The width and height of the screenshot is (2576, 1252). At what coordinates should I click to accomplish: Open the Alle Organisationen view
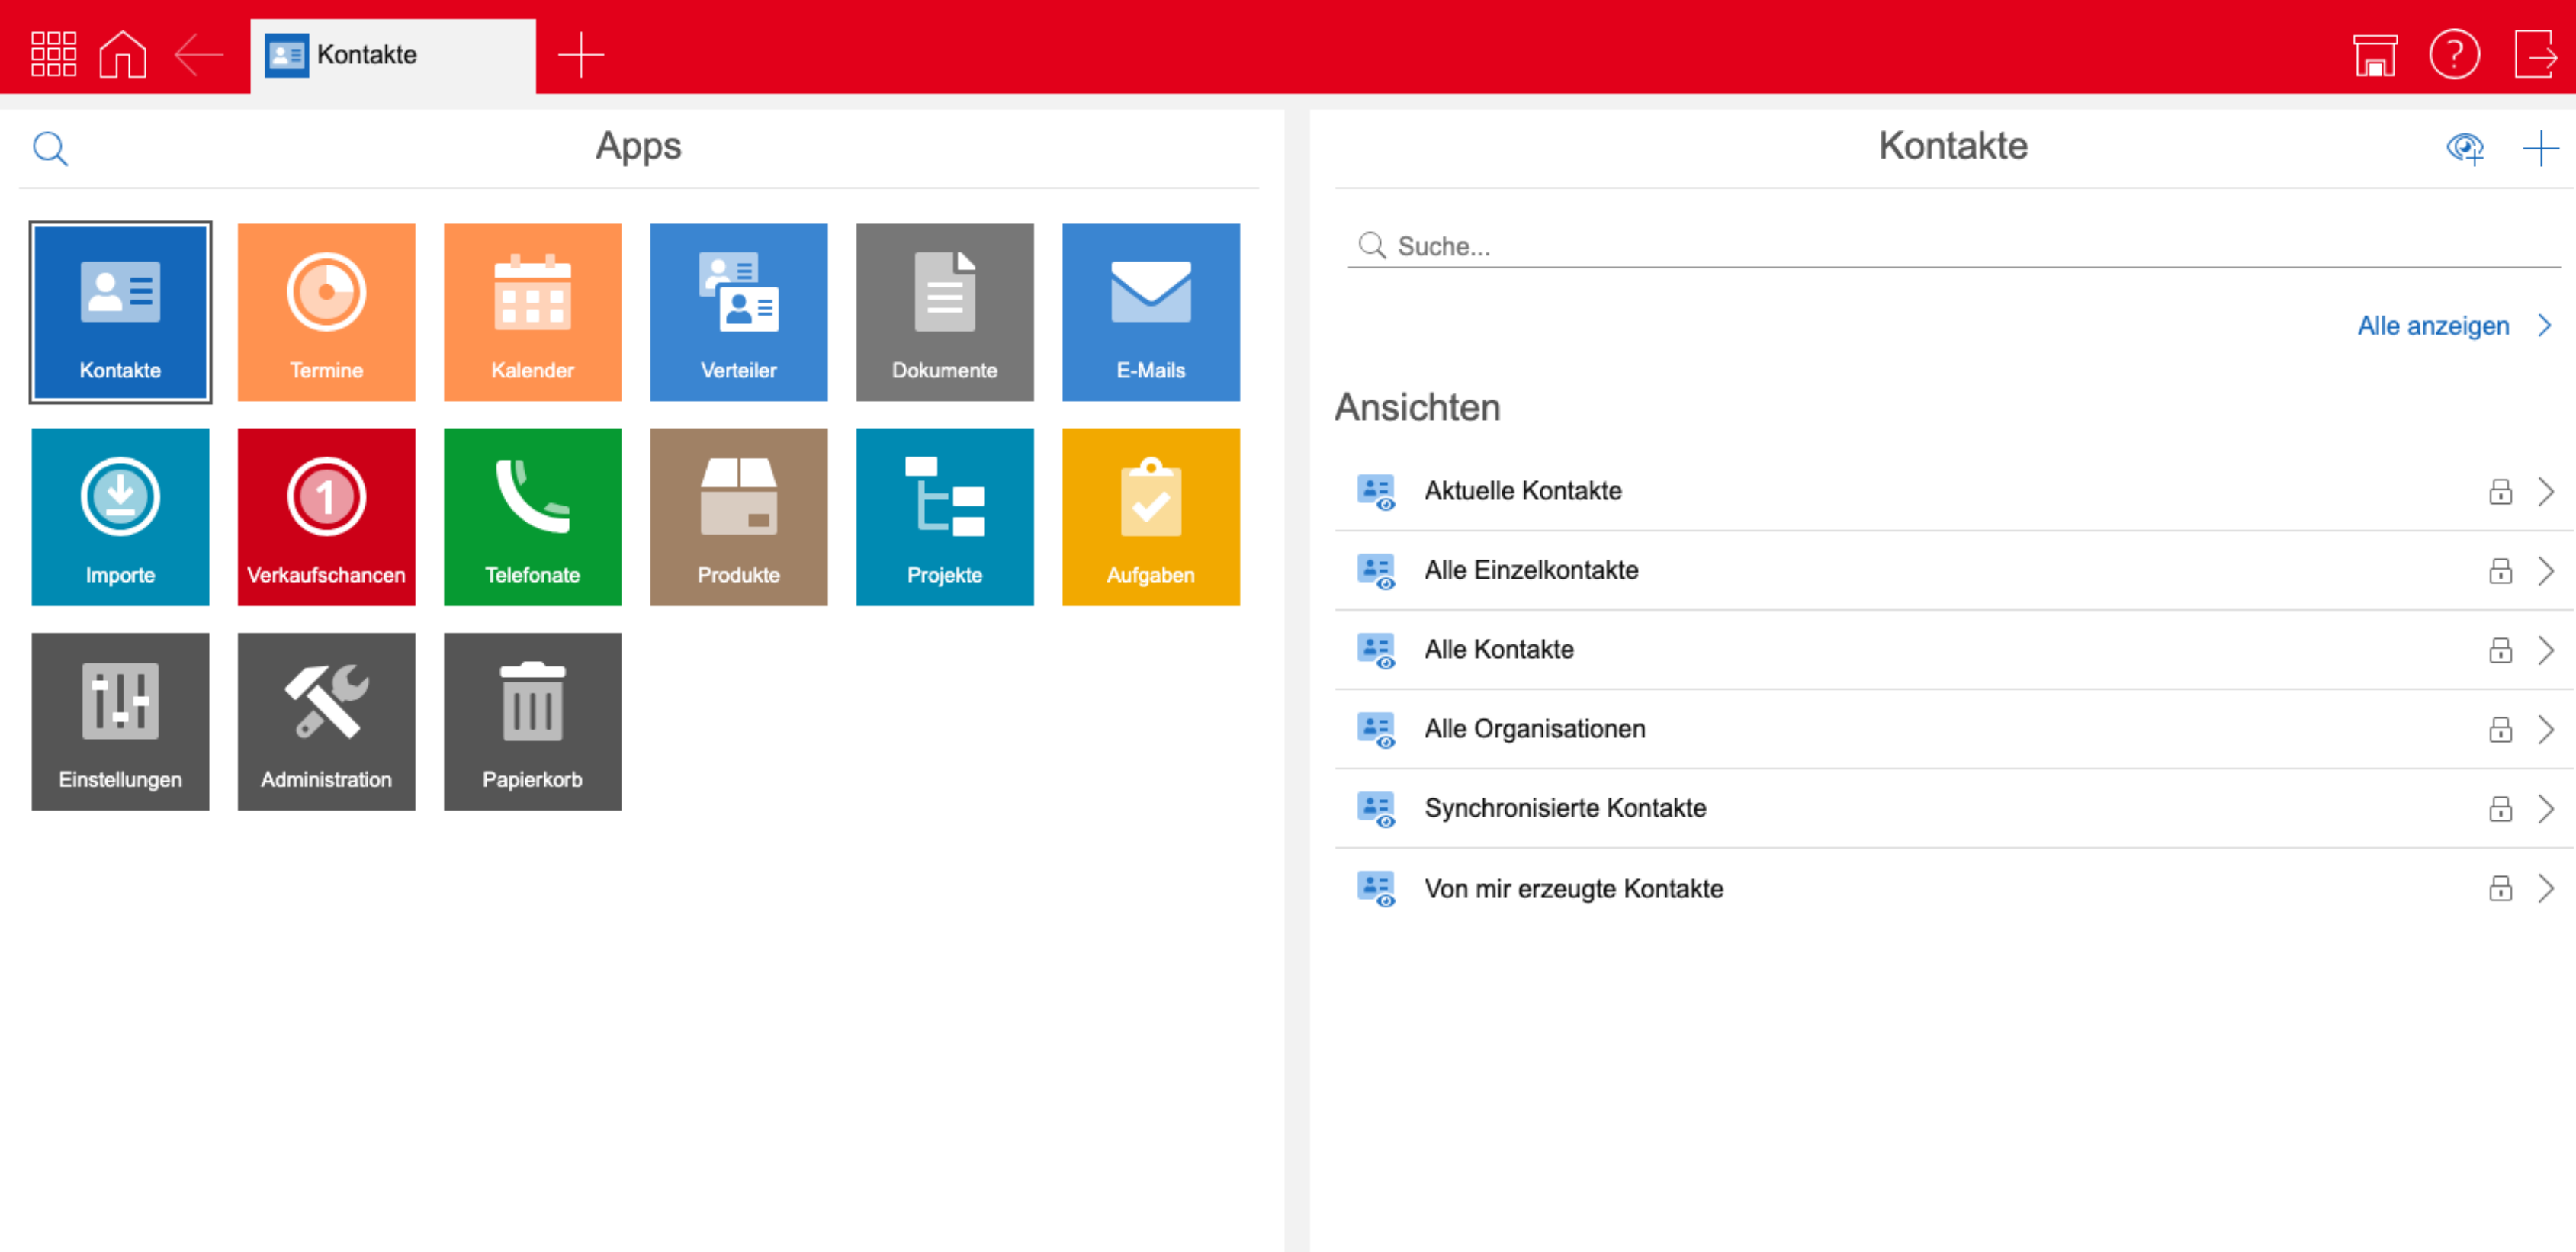pos(1953,729)
